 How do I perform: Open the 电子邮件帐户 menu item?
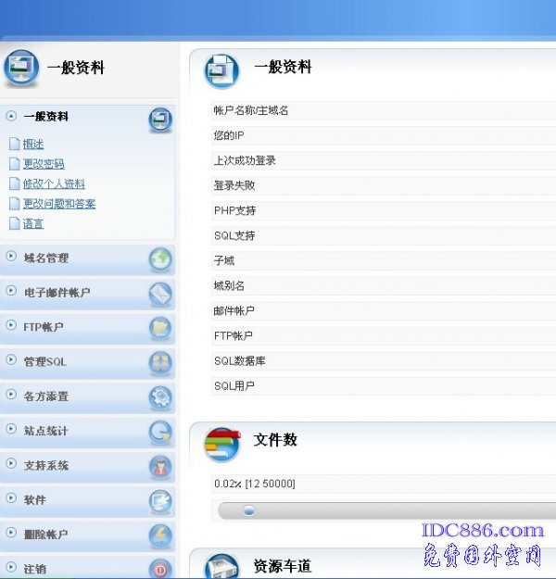[57, 293]
